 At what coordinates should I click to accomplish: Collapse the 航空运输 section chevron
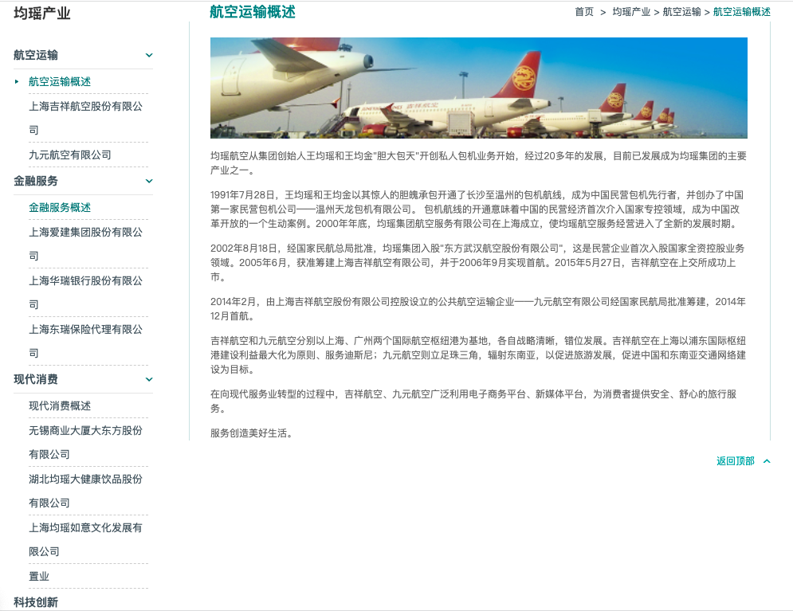(149, 55)
